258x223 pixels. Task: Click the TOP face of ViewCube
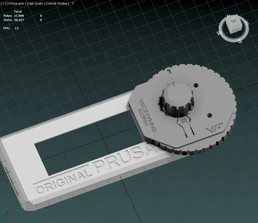pos(233,21)
